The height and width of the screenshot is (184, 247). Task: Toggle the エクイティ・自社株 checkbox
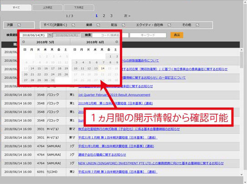[x=169, y=25]
